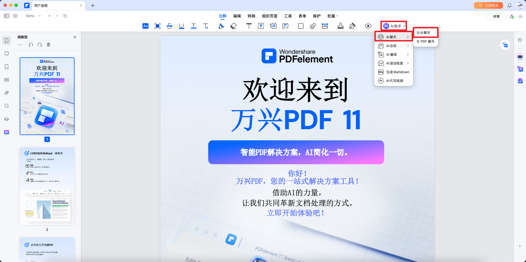This screenshot has height=262, width=526.
Task: Select the paperclip attachment annotation tool
Action: click(312, 26)
